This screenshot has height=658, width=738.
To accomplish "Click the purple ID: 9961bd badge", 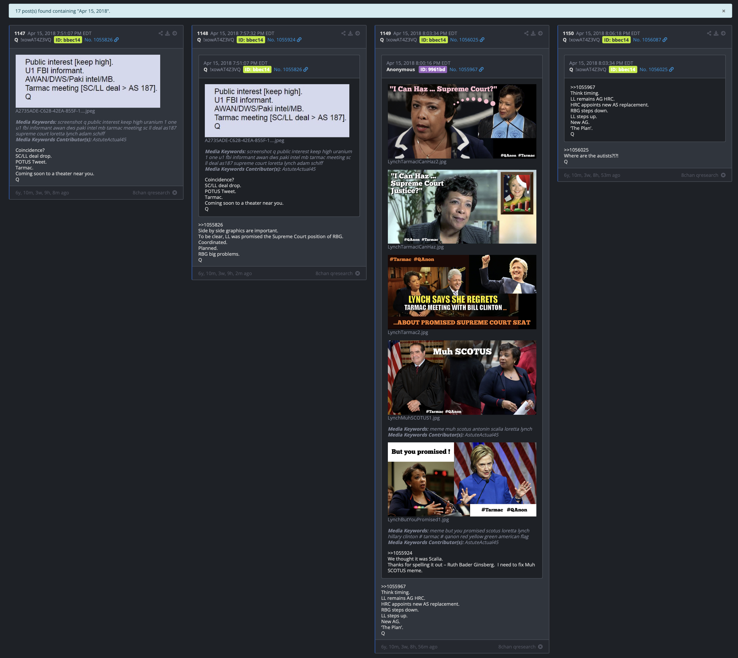I will coord(433,69).
